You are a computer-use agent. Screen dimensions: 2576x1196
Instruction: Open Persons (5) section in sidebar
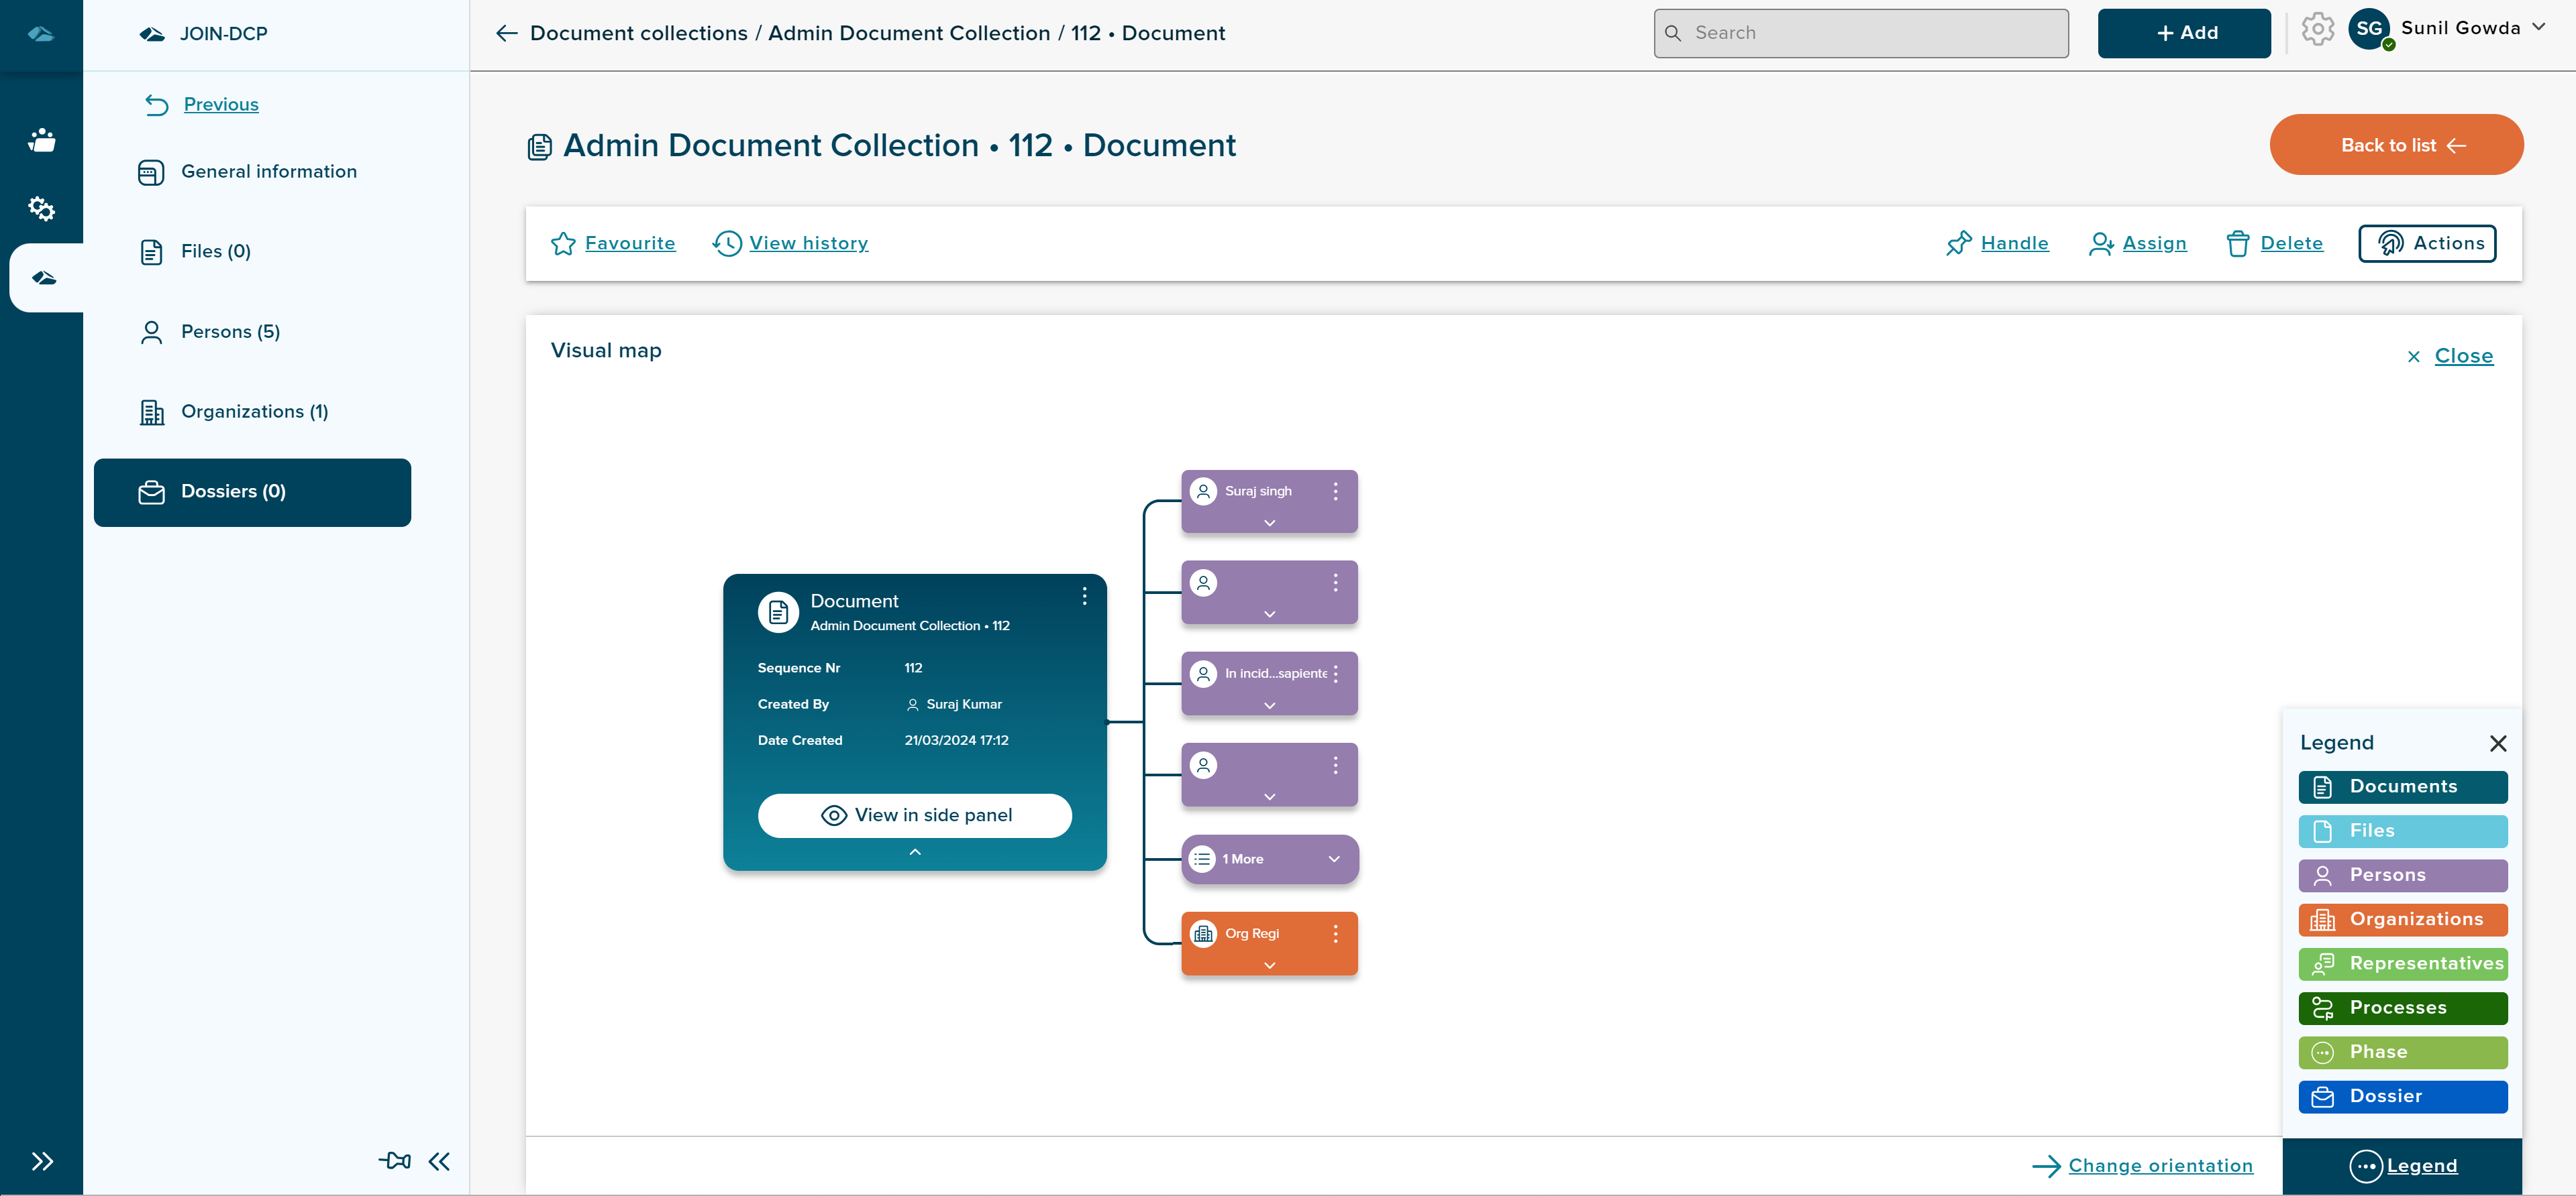point(230,332)
